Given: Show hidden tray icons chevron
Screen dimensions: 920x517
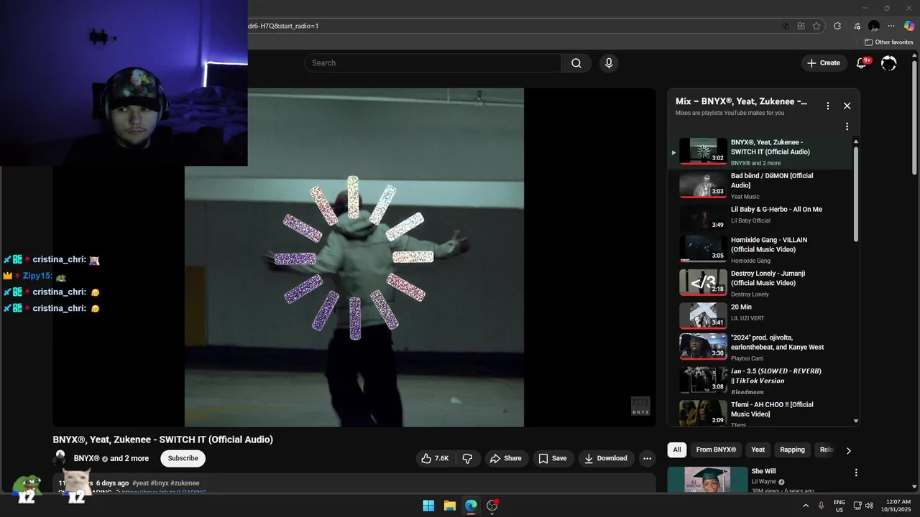Looking at the screenshot, I should (806, 506).
